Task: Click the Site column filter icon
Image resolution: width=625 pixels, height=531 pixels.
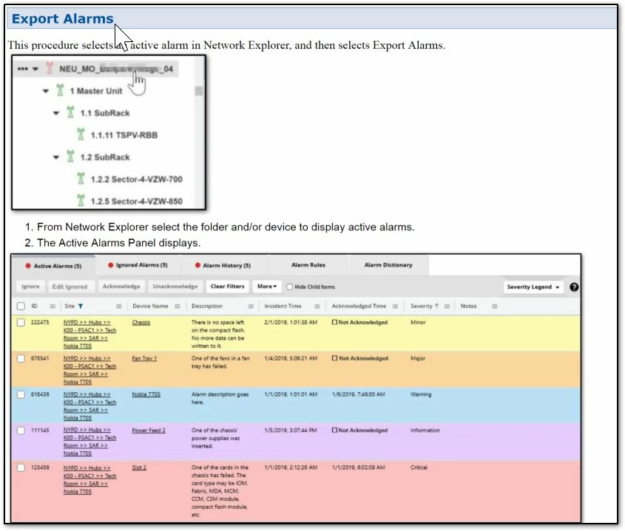Action: point(81,306)
